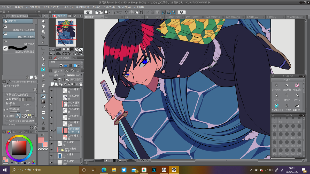Select the fill bucket tool

tap(43, 96)
